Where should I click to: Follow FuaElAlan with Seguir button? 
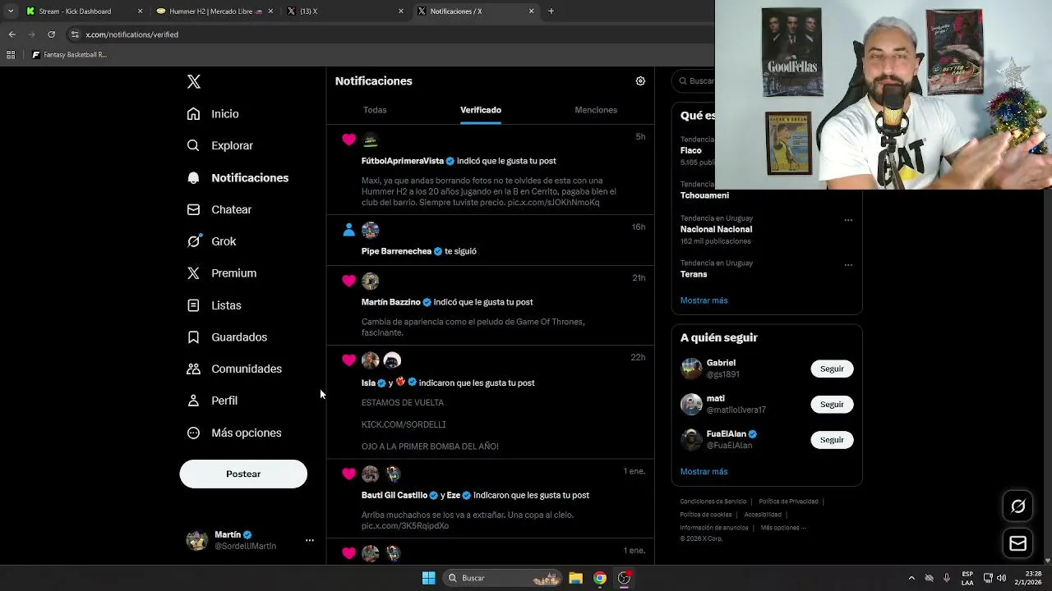(x=832, y=440)
